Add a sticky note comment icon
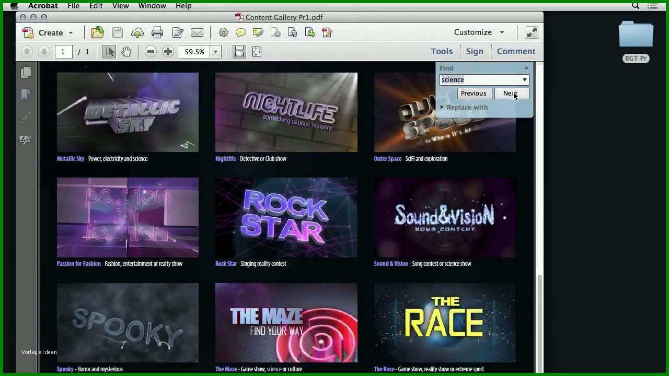This screenshot has height=376, width=669. (240, 32)
